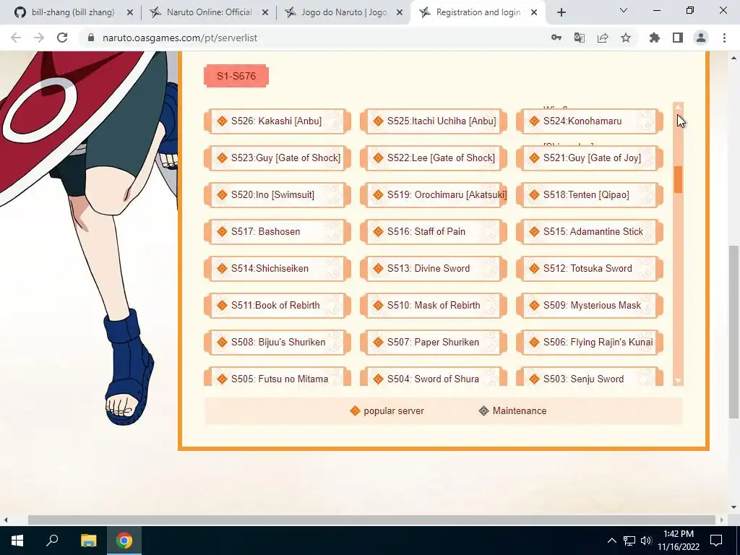Switch to Naruto Online: Official tab

(209, 13)
